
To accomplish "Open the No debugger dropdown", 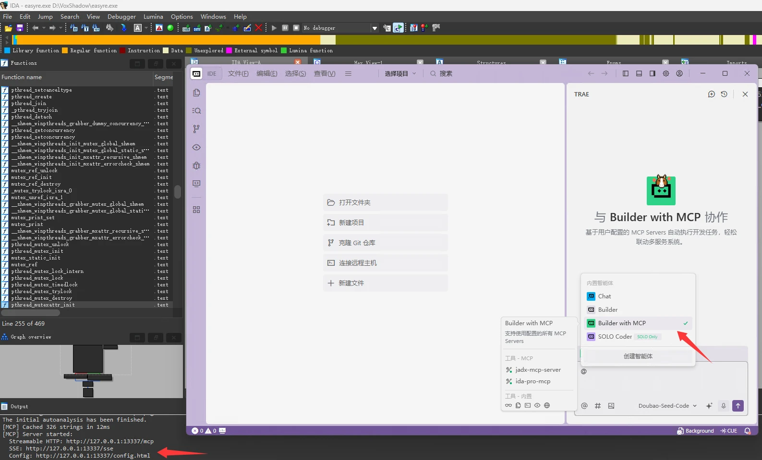I will coord(375,28).
